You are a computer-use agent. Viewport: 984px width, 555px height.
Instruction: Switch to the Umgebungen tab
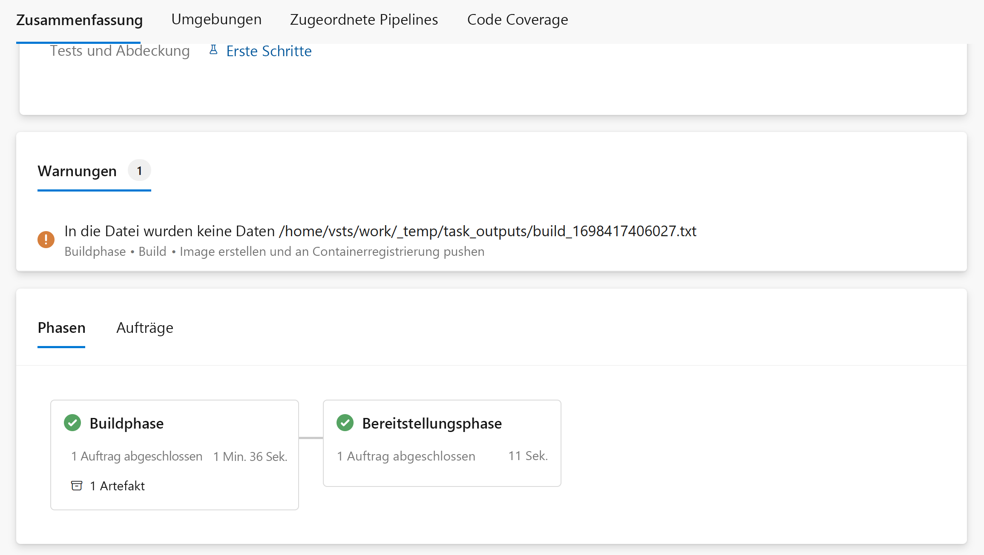coord(216,20)
